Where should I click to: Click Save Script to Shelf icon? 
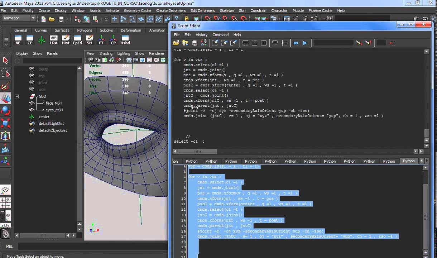[204, 43]
